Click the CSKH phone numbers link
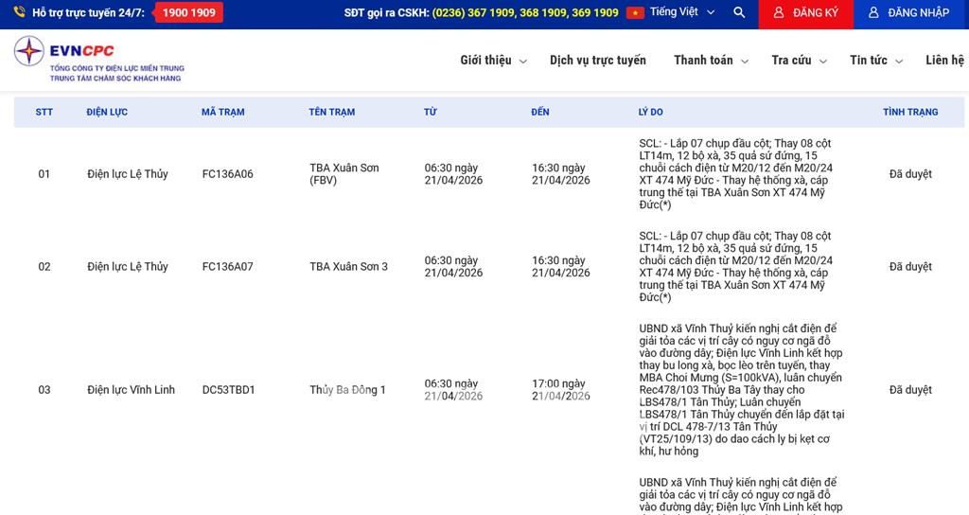The image size is (969, 515). [x=525, y=13]
